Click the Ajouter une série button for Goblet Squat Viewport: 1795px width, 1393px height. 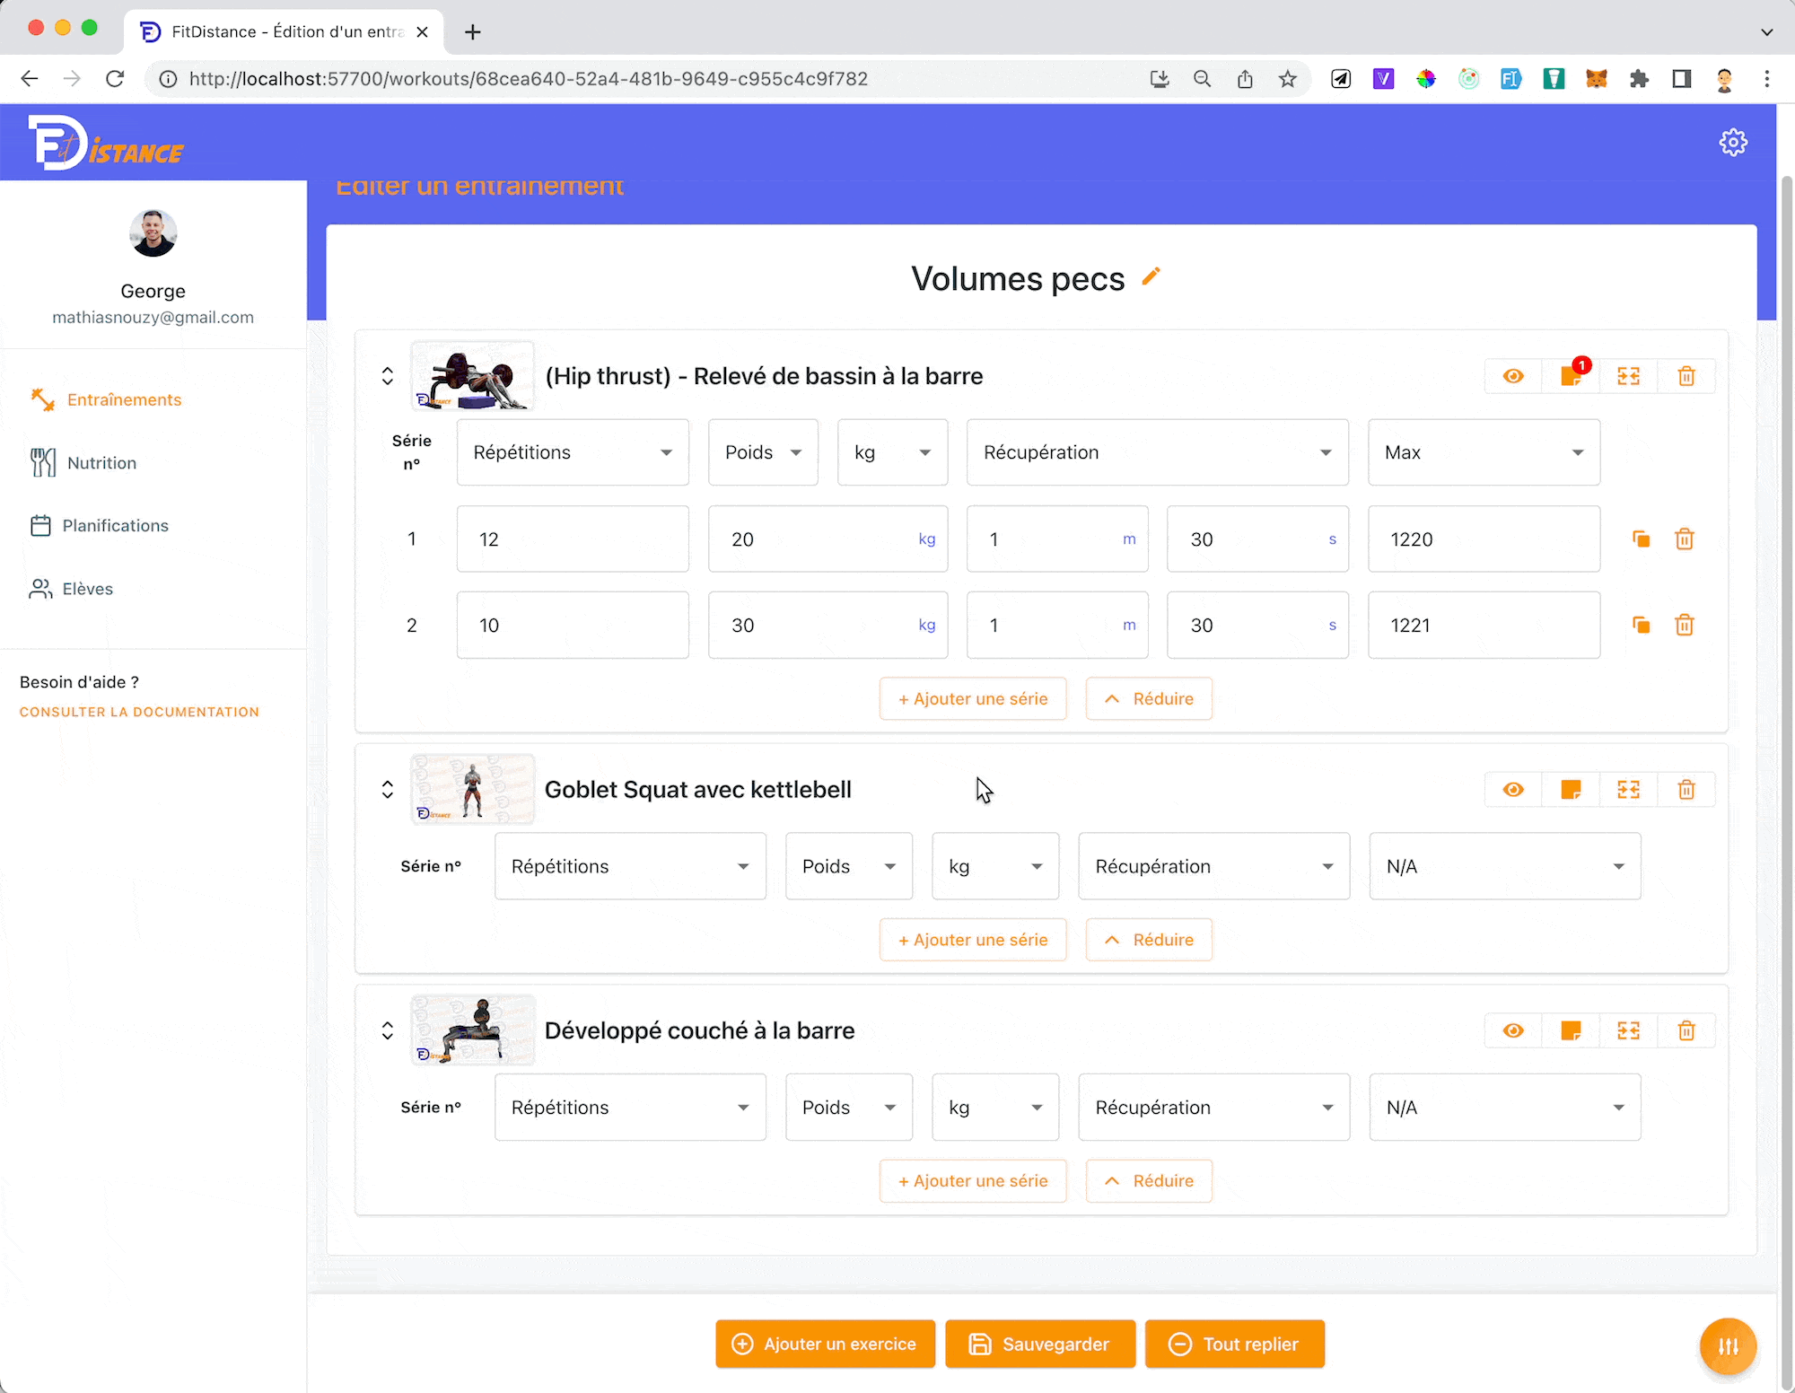click(973, 938)
